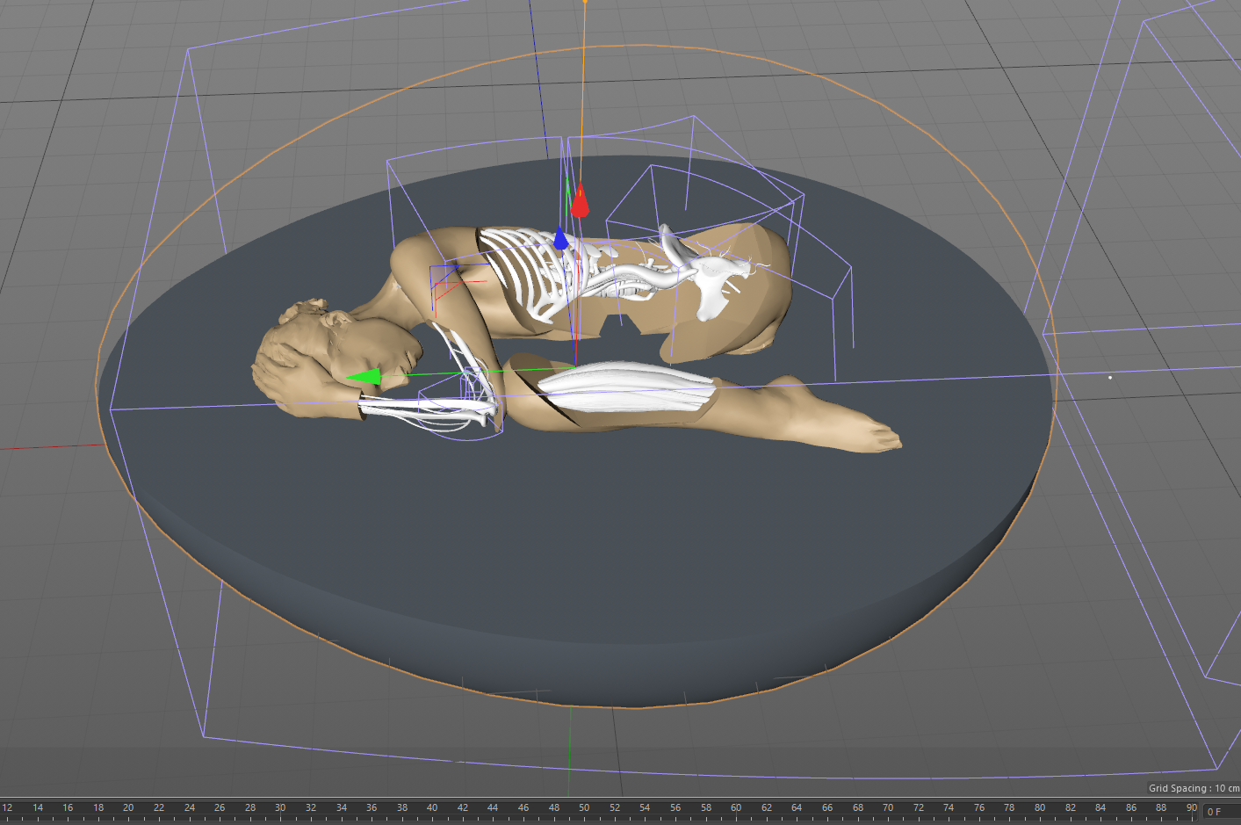Jump to frame 50 on the timeline ruler
This screenshot has width=1241, height=825.
[x=584, y=807]
